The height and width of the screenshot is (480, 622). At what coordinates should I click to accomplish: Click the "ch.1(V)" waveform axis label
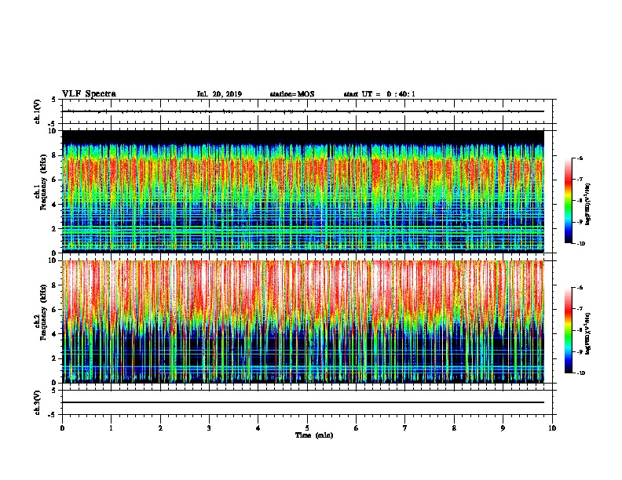pos(38,111)
